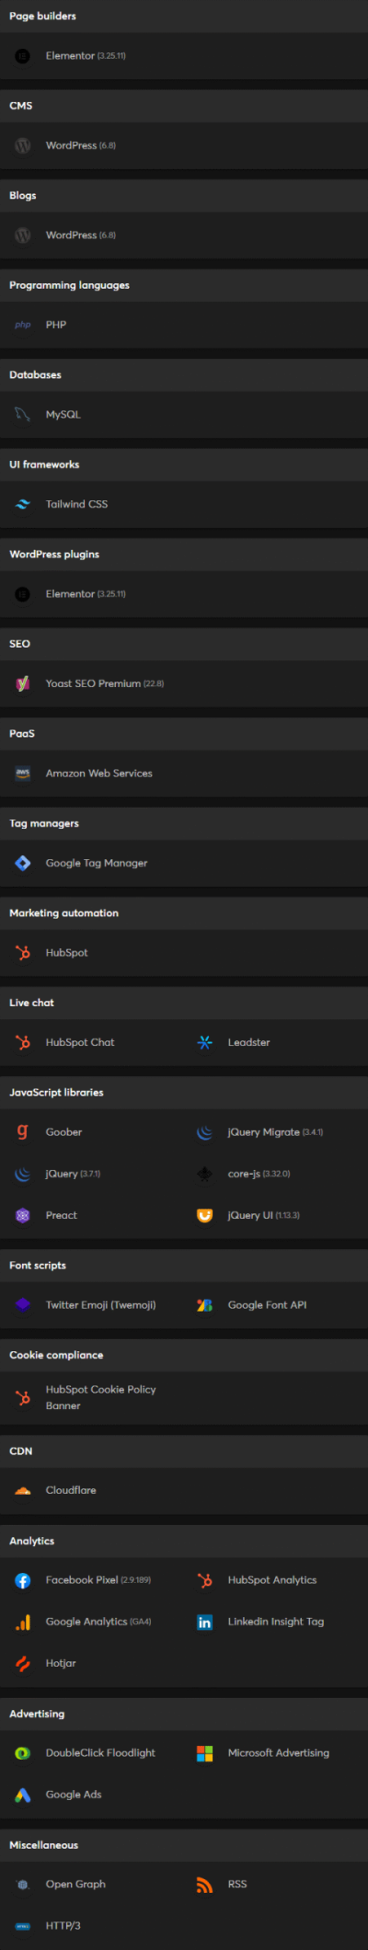Click the Facebook Pixel icon
Image resolution: width=368 pixels, height=1950 pixels.
[x=23, y=1580]
